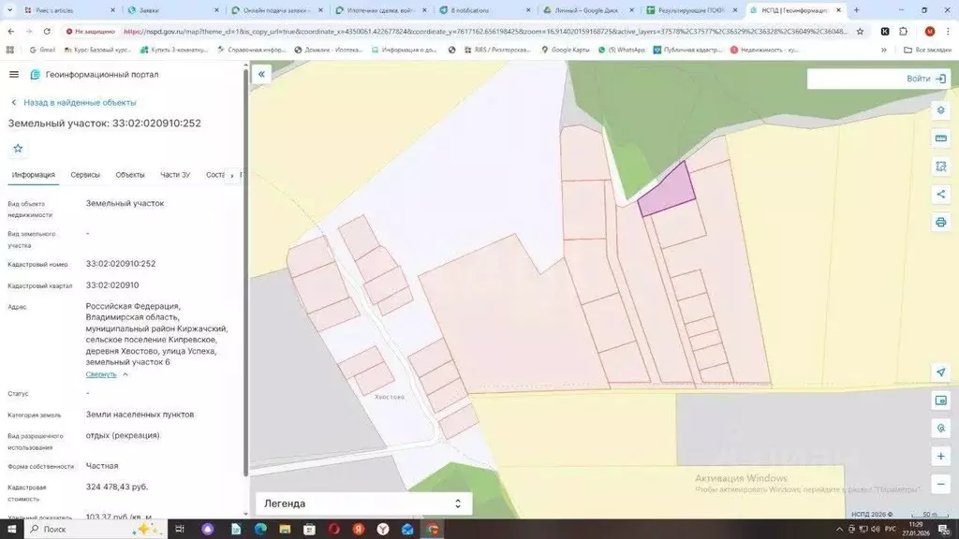Select the ruler measurement tool
This screenshot has height=539, width=959.
tap(940, 138)
